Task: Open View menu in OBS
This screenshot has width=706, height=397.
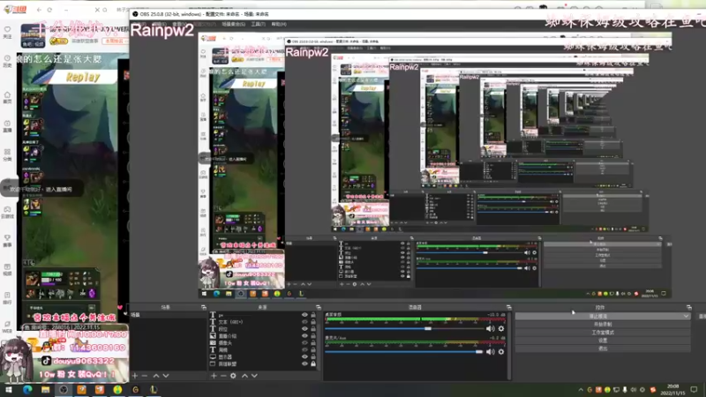Action: click(179, 25)
